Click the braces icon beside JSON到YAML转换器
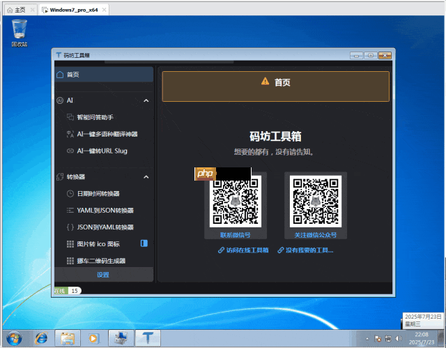Viewport: 446px width, 348px height. (70, 227)
